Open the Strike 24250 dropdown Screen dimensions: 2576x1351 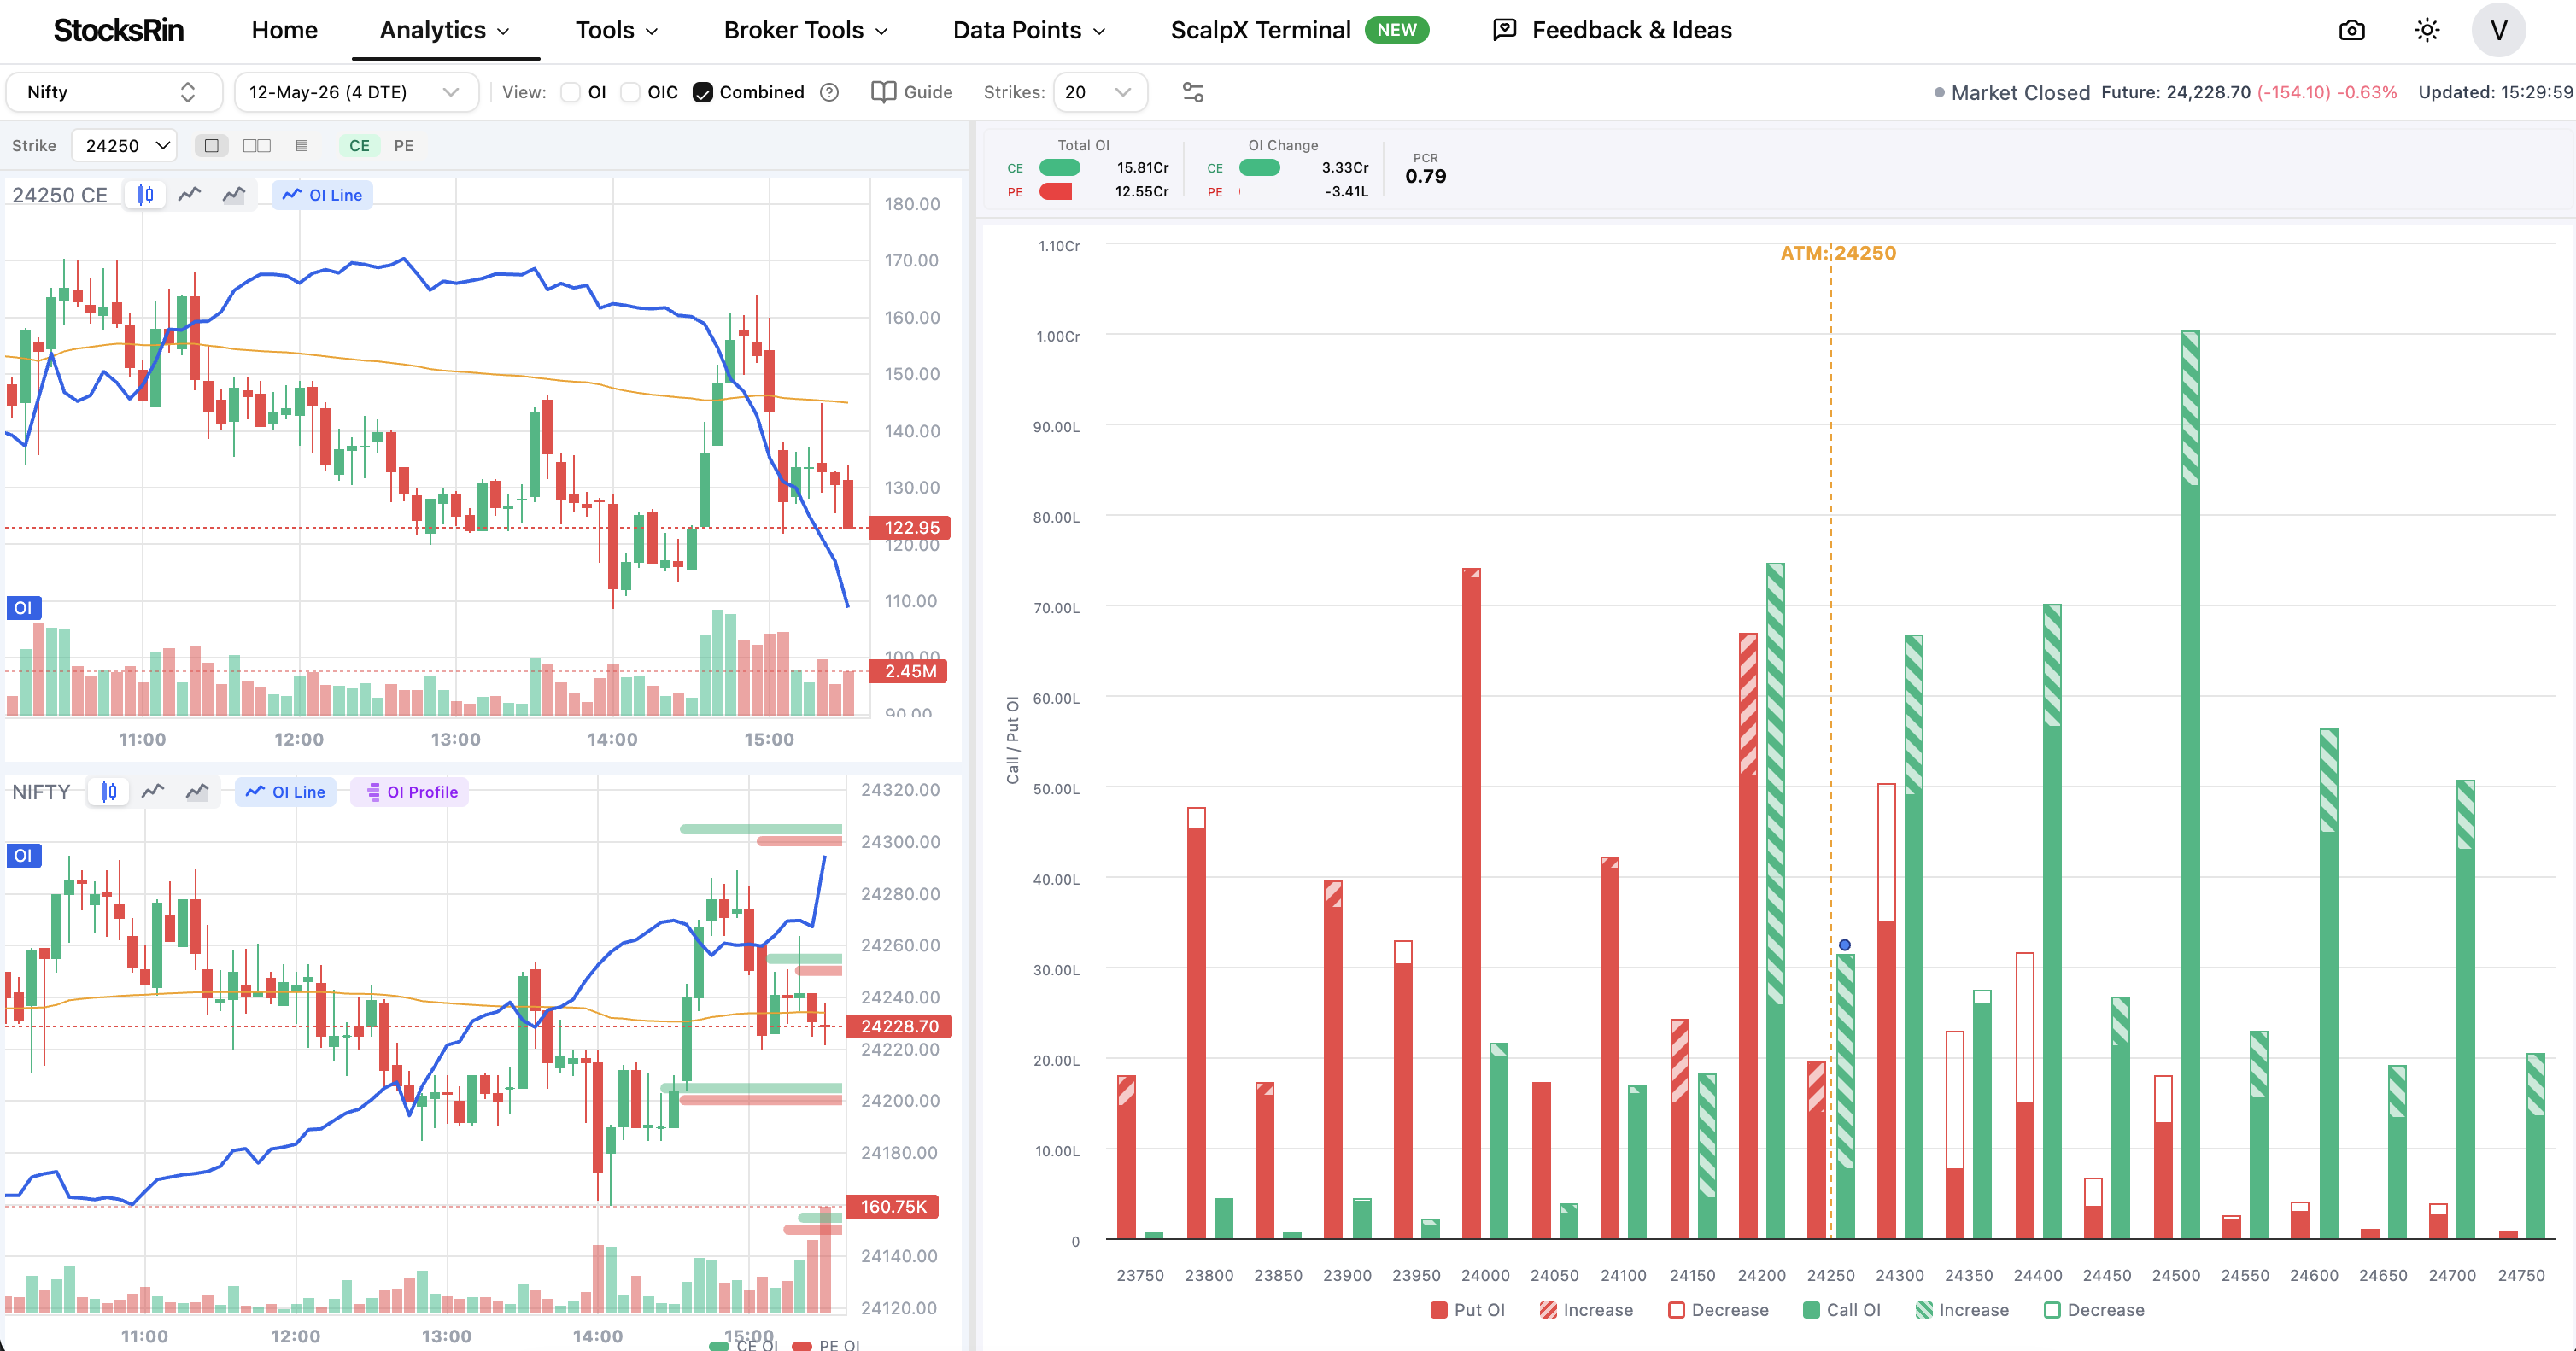[x=125, y=146]
